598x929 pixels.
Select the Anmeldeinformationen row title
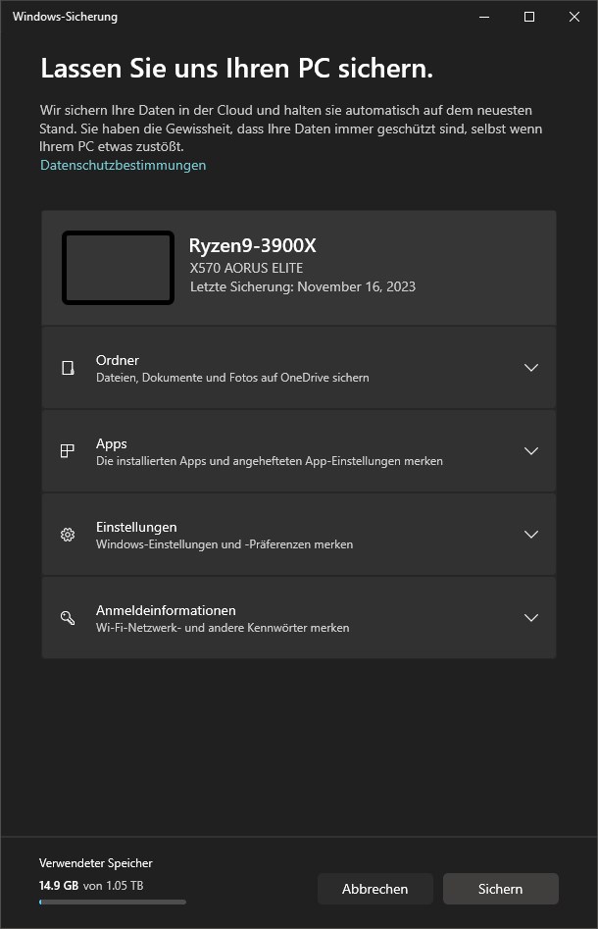[166, 610]
